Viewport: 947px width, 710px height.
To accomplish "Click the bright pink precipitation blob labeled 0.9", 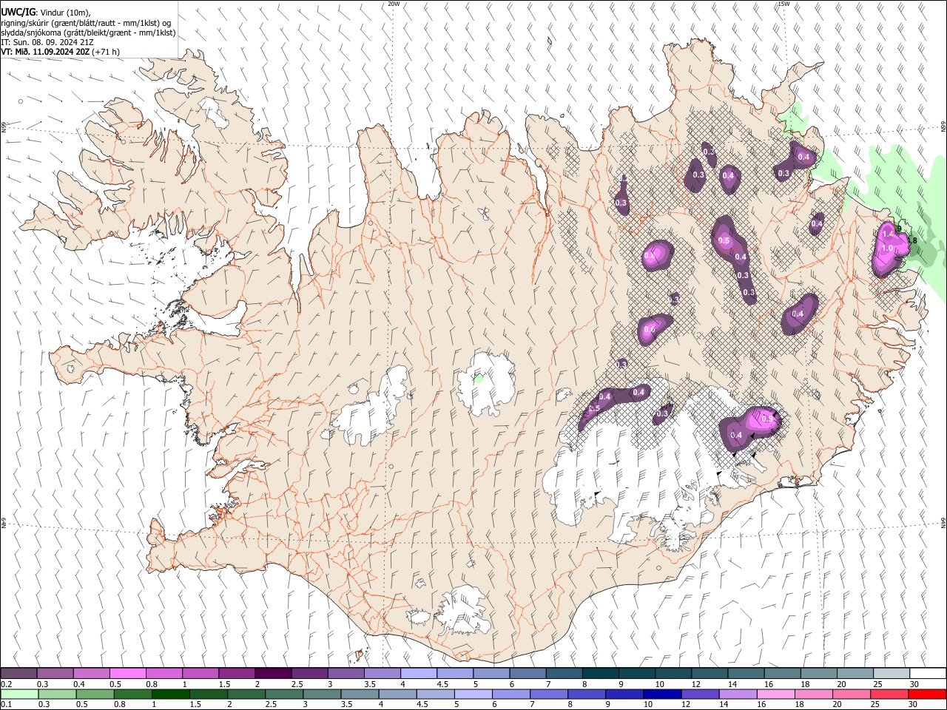I will click(x=762, y=420).
